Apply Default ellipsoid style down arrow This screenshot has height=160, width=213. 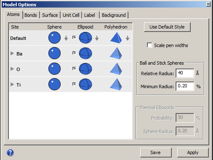tap(97, 38)
